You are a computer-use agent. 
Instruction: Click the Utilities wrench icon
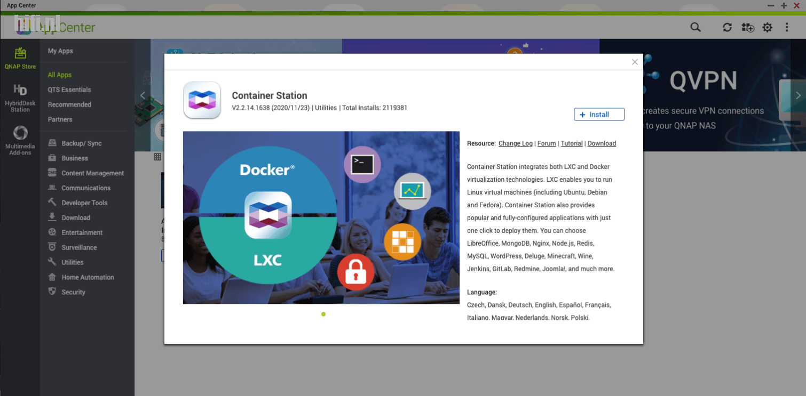(52, 262)
